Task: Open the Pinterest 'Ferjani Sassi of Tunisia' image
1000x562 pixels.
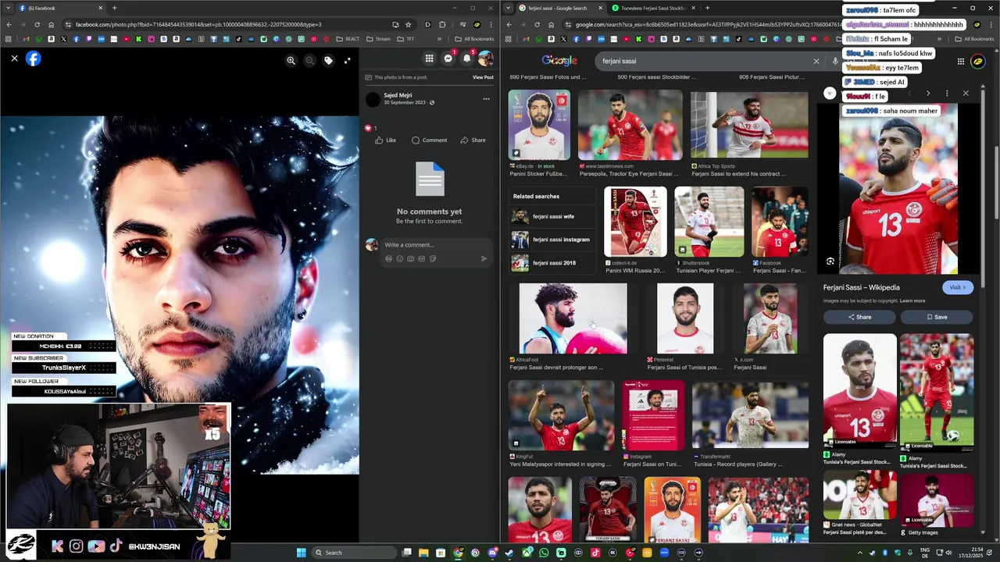Action: tap(685, 318)
